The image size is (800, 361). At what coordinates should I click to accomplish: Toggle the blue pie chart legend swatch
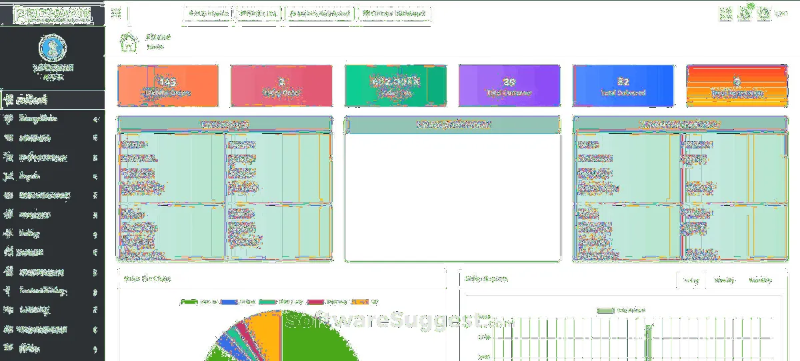[229, 302]
